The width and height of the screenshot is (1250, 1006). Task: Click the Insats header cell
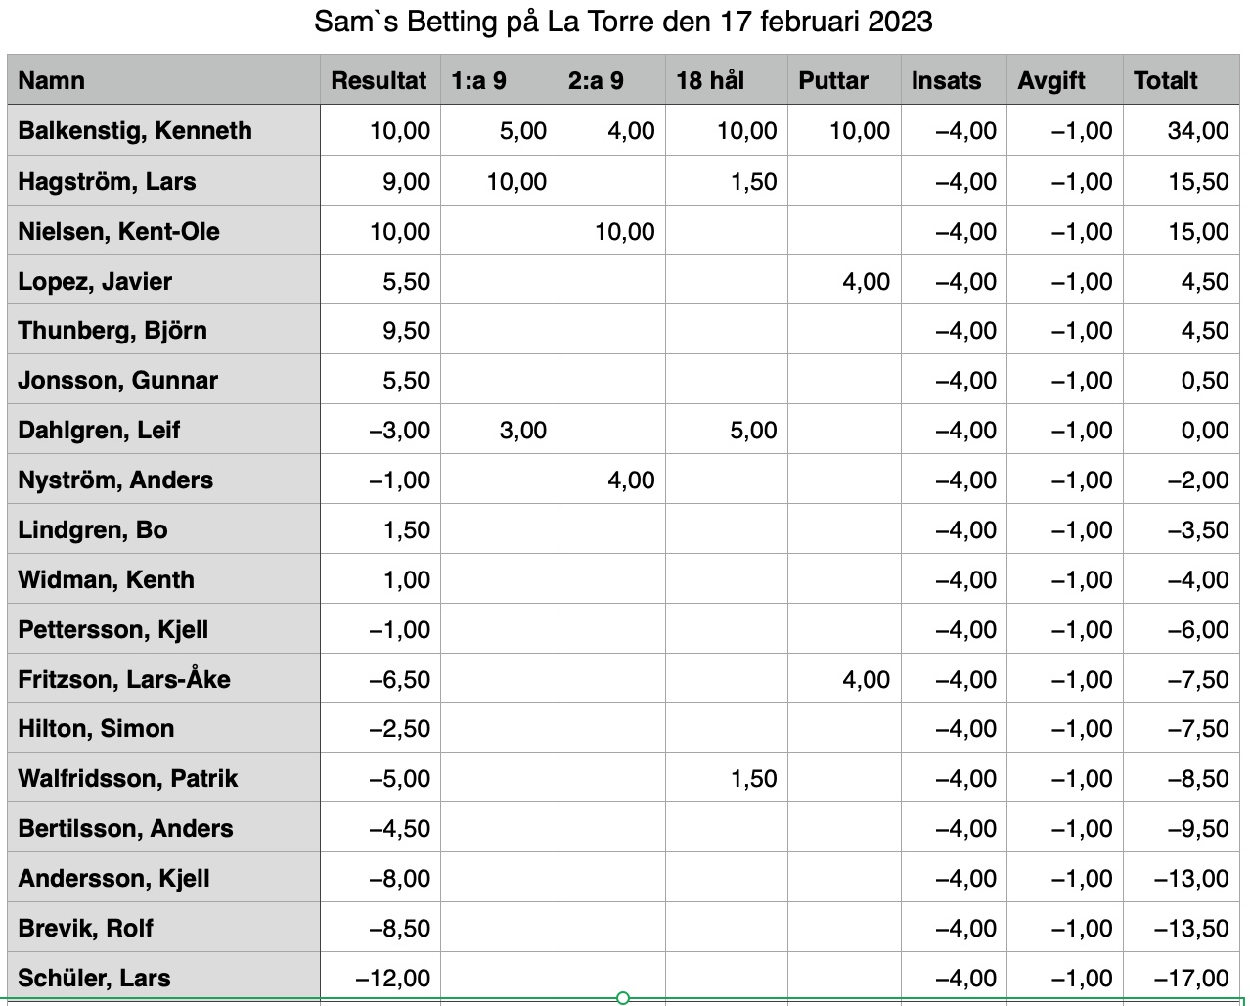click(x=954, y=80)
